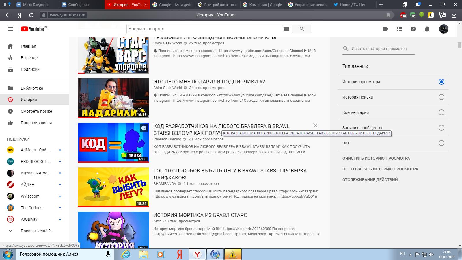
Task: Open The Curious subscription channel
Action: point(35,208)
